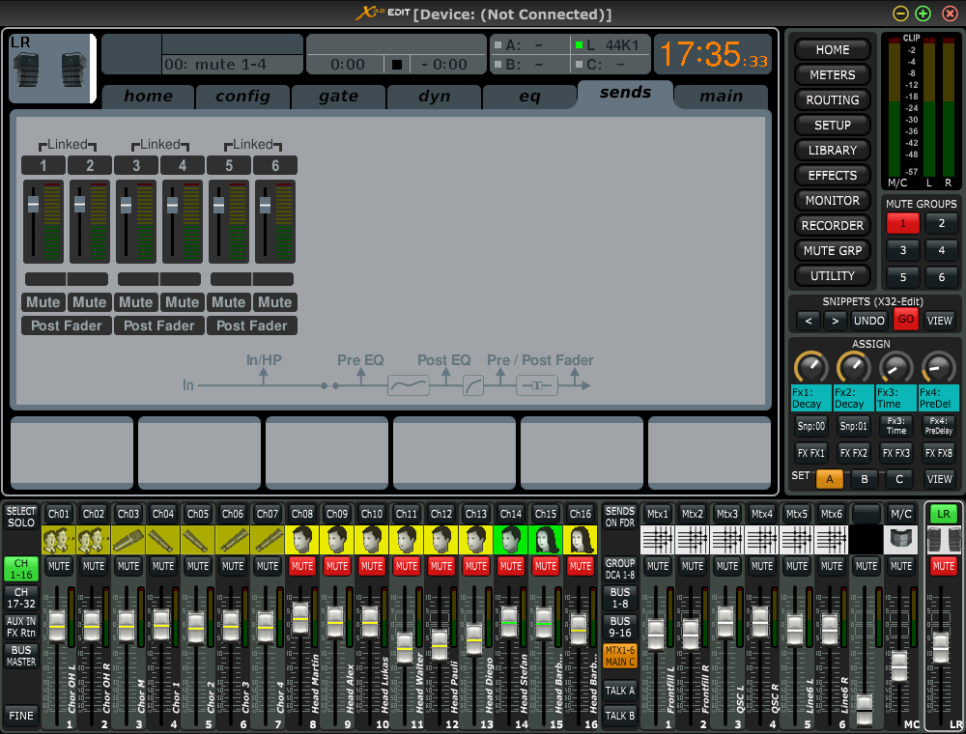Open the LIBRARY screen
966x734 pixels.
tap(833, 151)
